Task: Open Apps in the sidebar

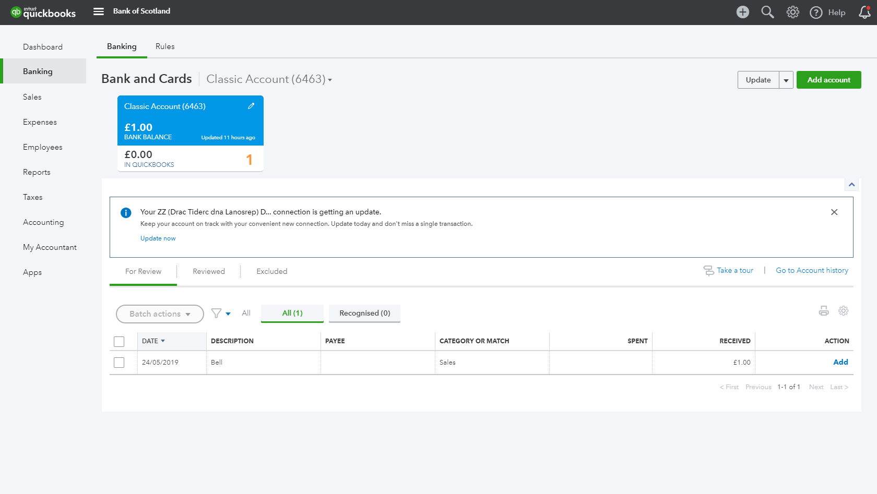Action: [x=32, y=272]
